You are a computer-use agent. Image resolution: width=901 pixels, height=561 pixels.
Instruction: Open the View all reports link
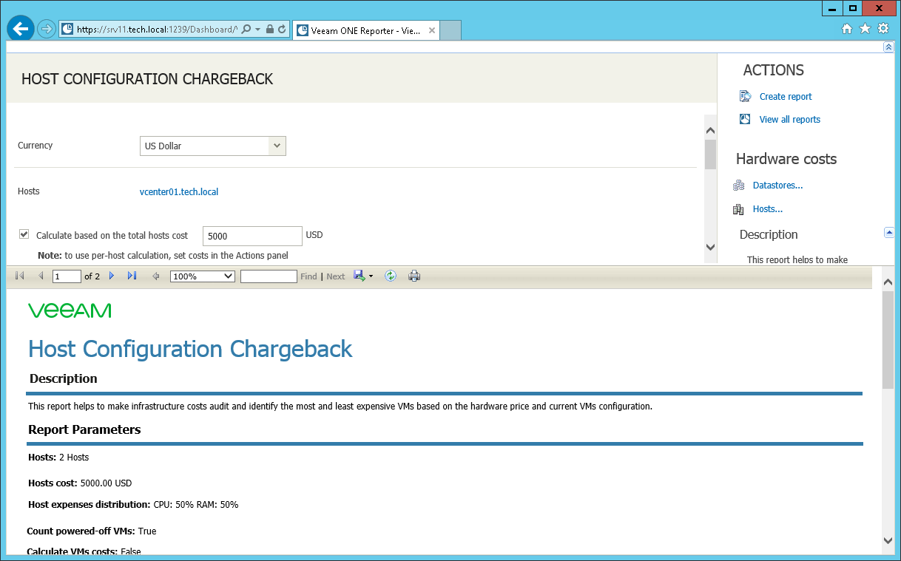point(790,120)
